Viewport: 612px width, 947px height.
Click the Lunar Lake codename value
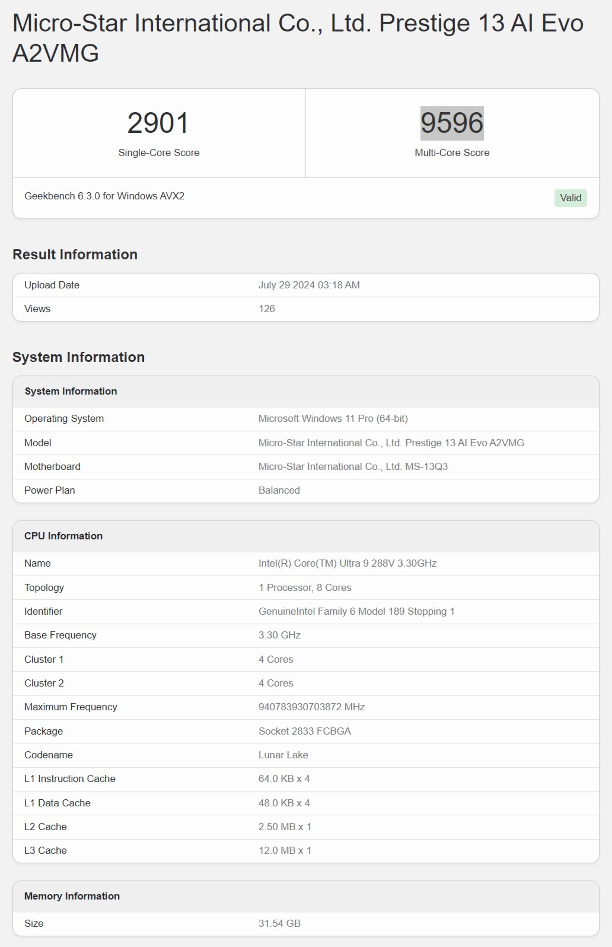pyautogui.click(x=283, y=755)
